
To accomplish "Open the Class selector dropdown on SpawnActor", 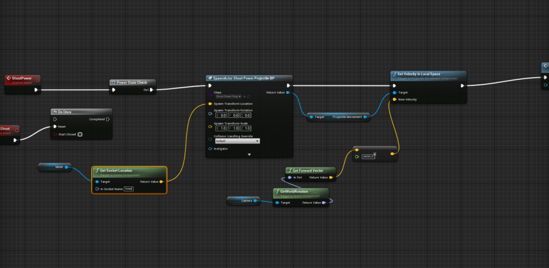I will click(229, 96).
